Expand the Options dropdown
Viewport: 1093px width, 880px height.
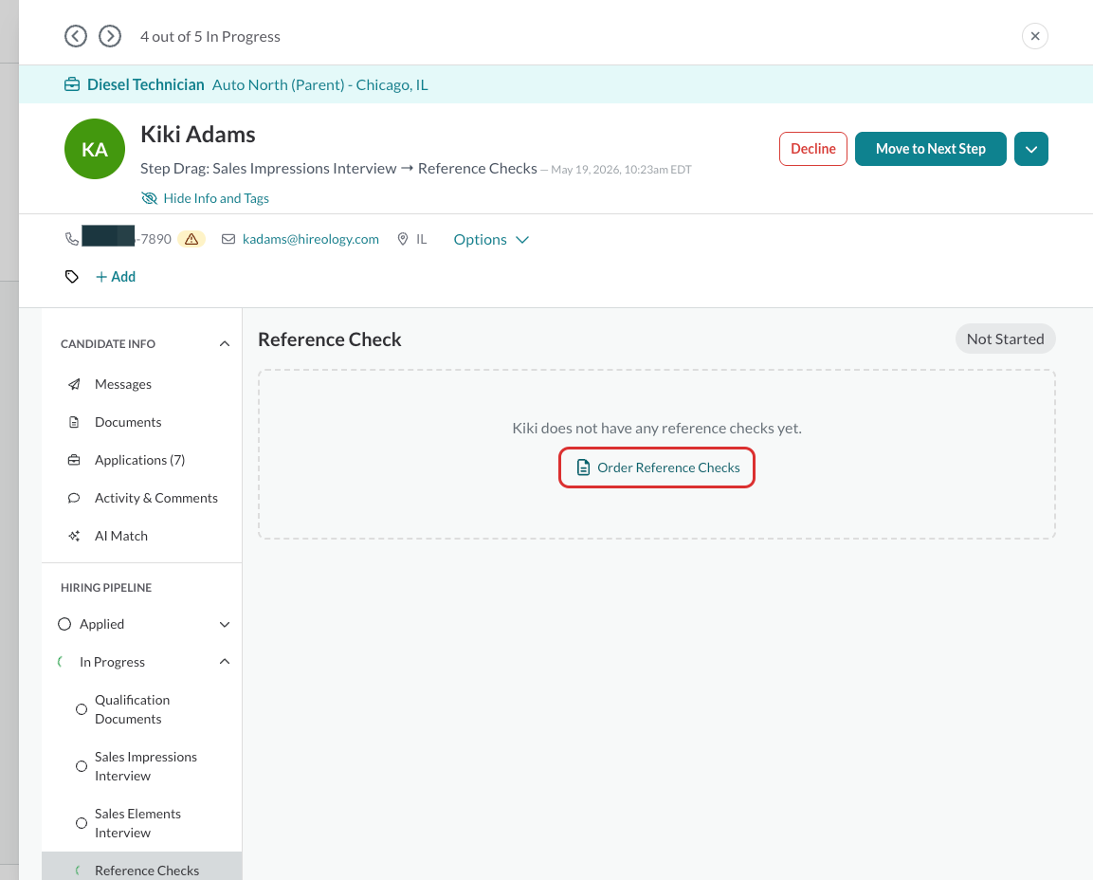coord(491,240)
